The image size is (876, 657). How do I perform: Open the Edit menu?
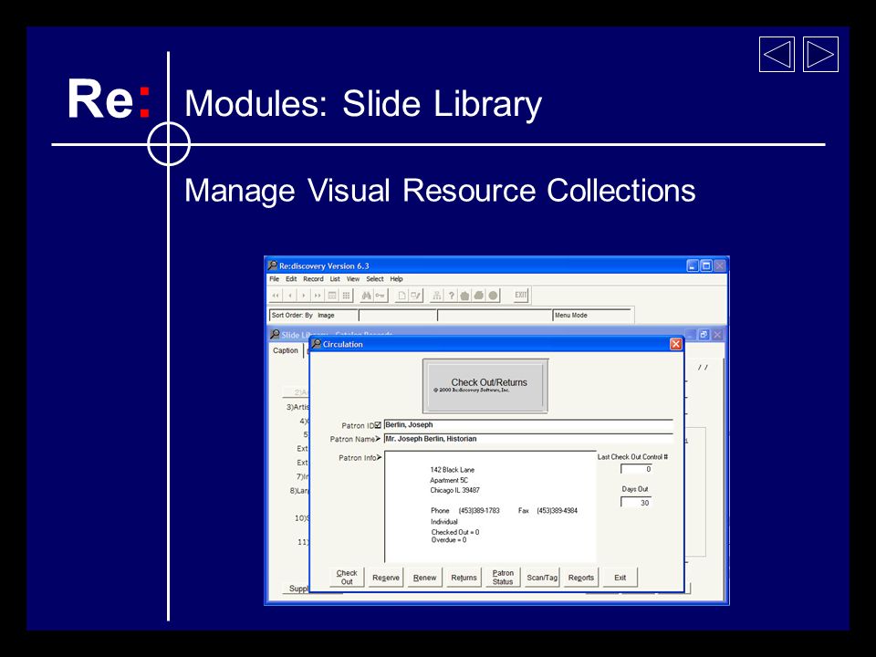click(291, 279)
